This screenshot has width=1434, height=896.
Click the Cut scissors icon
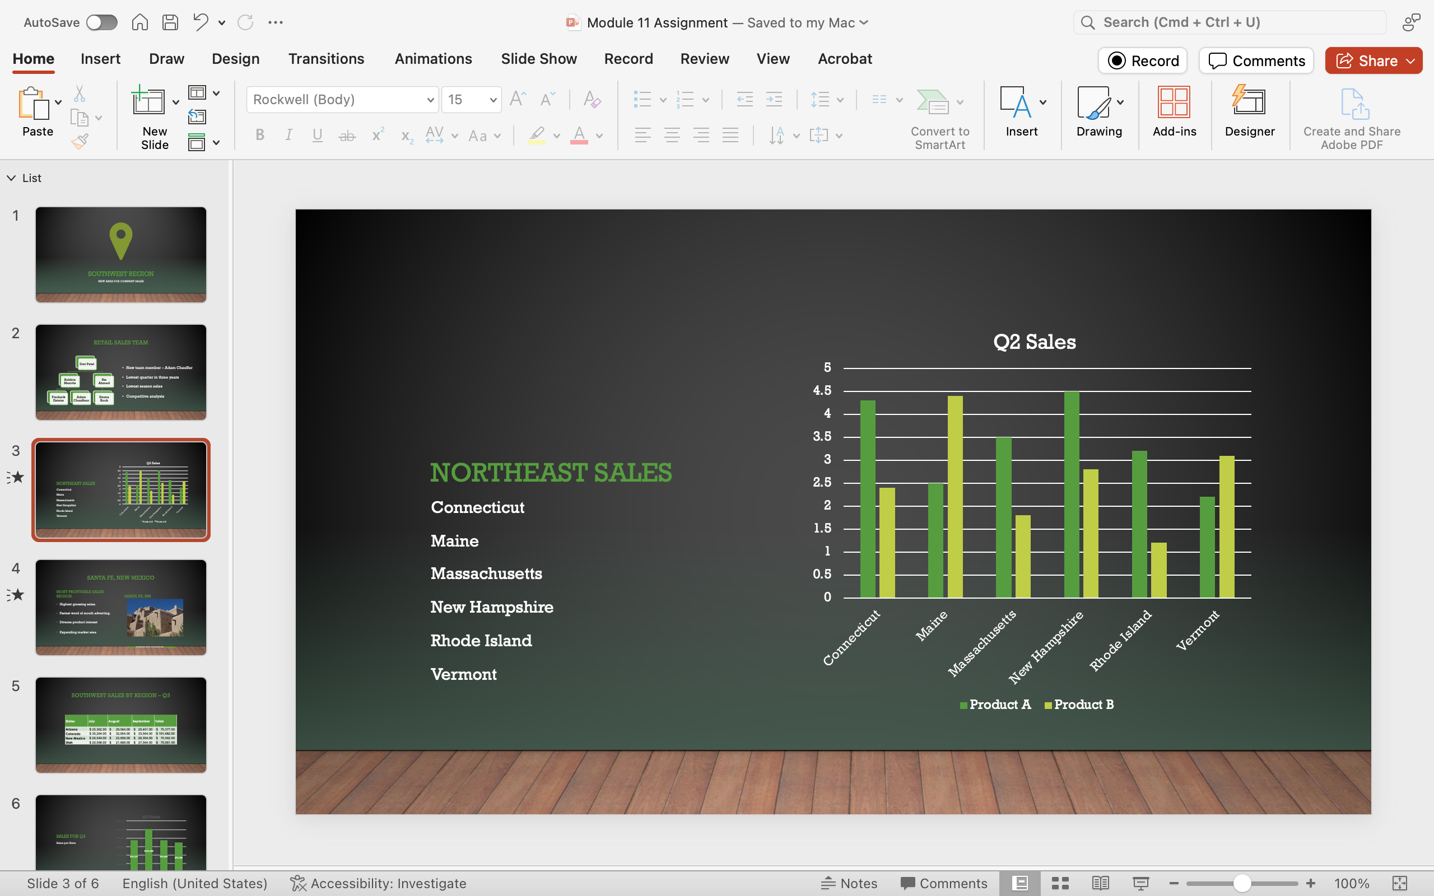point(80,94)
